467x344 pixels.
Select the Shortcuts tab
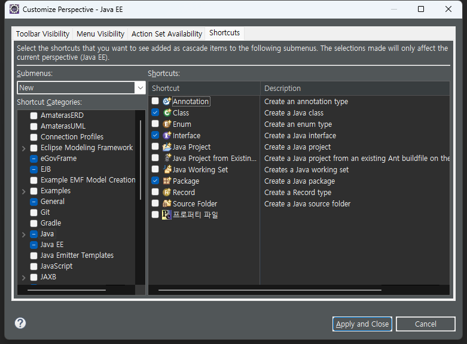(225, 33)
